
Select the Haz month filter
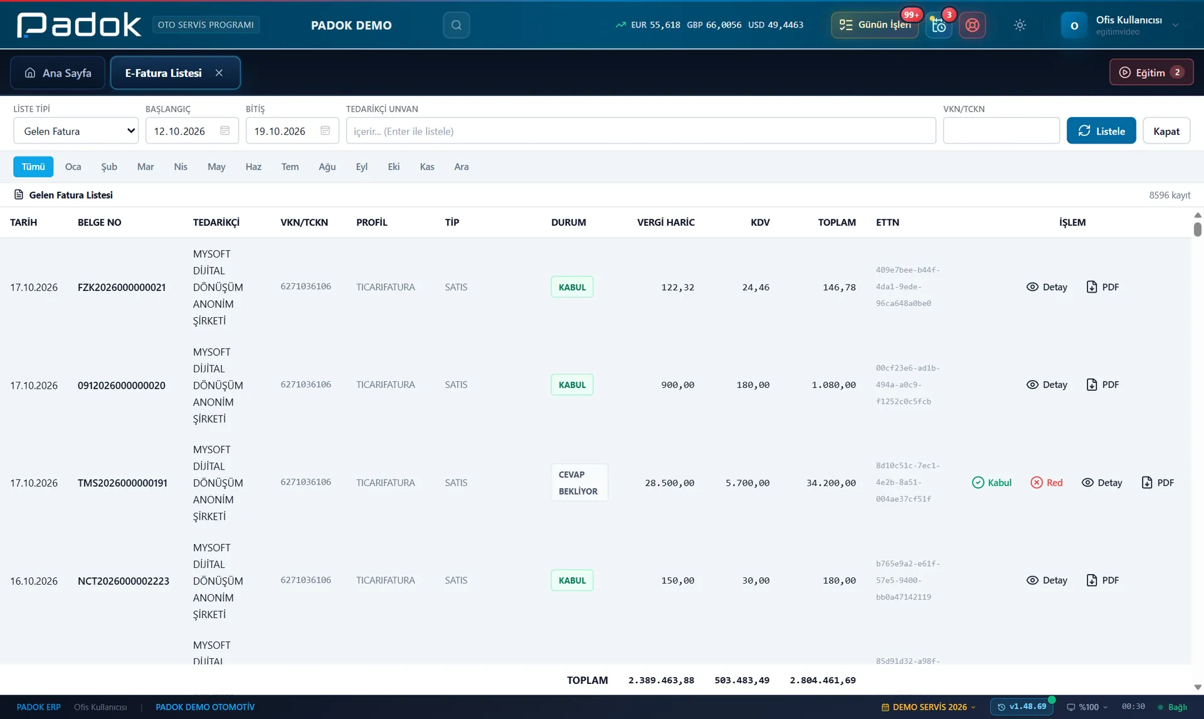(x=253, y=167)
